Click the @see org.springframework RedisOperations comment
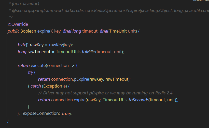This screenshot has height=128, width=209. (x=109, y=10)
